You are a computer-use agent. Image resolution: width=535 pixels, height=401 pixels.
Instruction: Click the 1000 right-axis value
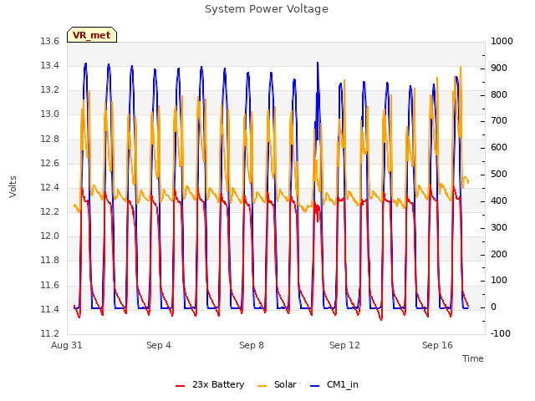click(x=502, y=41)
